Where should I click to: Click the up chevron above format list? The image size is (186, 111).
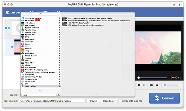(98, 14)
